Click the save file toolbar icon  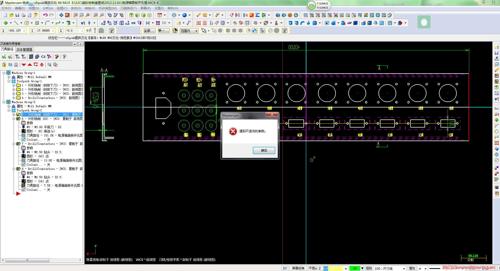(x=17, y=15)
